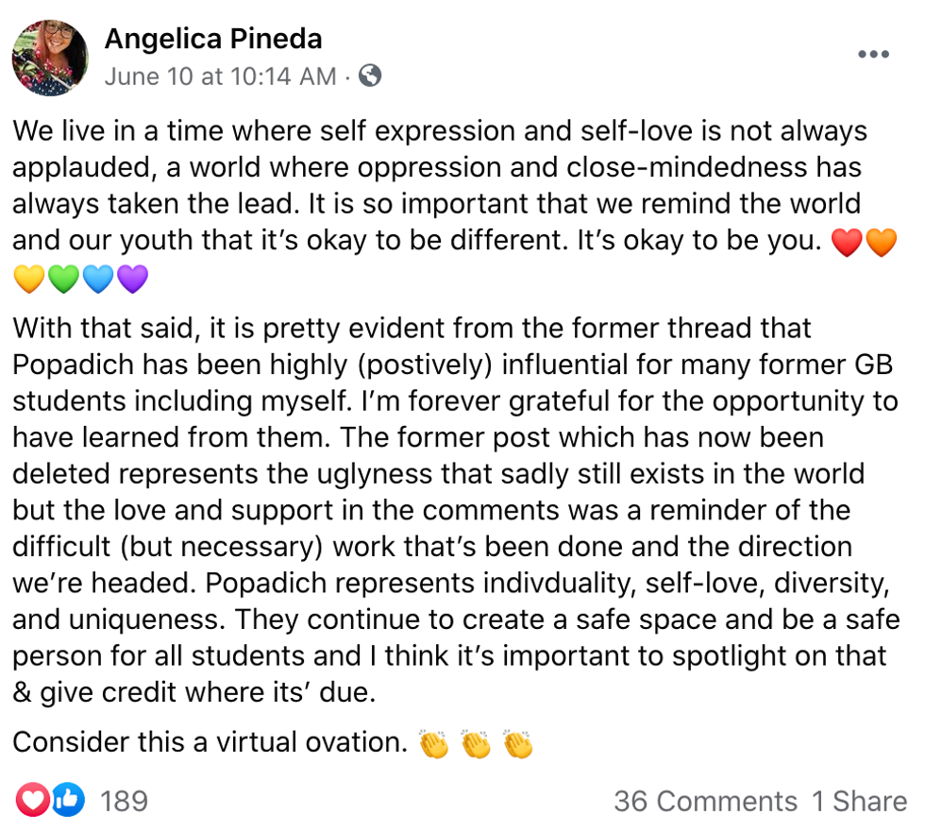View the 189 reactions list
Viewport: 925px width, 832px height.
[x=124, y=802]
